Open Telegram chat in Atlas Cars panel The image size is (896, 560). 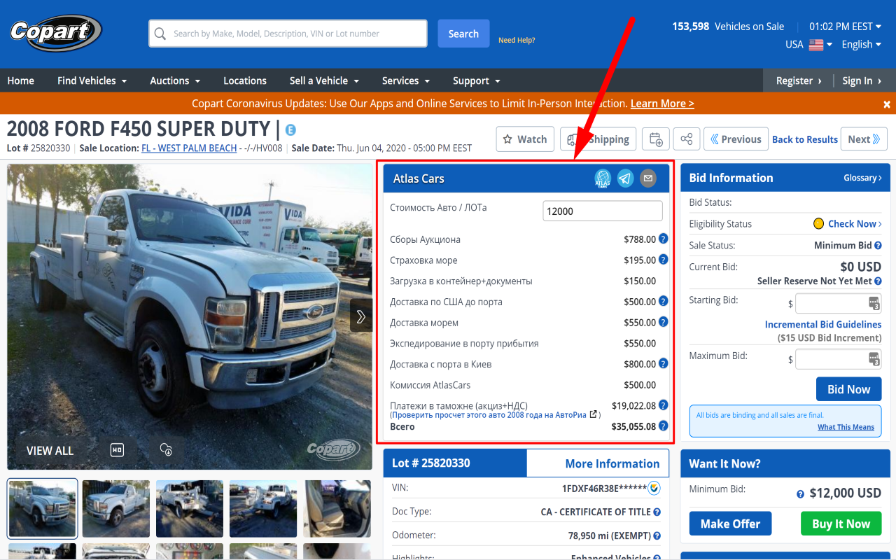tap(625, 178)
